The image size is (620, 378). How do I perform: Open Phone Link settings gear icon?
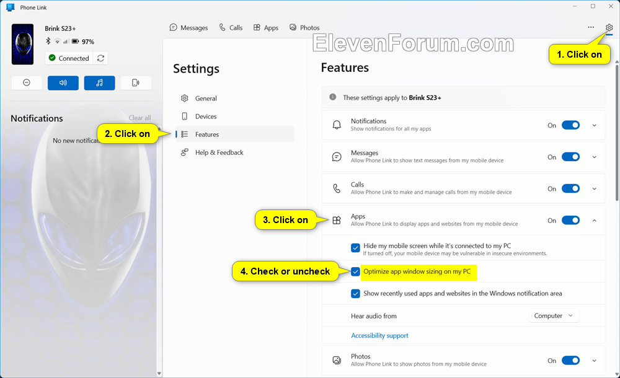[x=609, y=27]
